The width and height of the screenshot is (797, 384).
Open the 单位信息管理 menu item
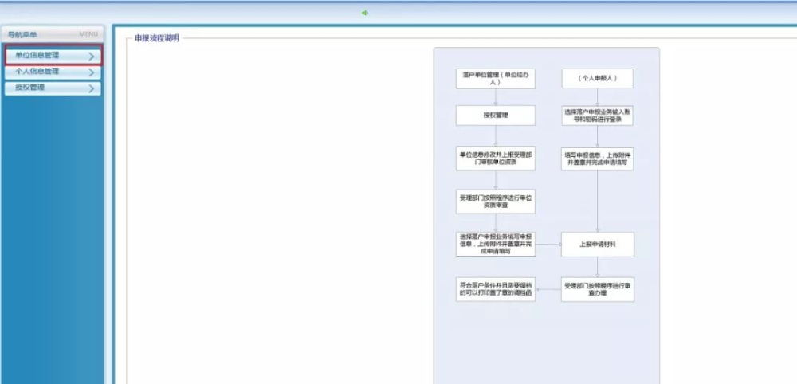38,56
